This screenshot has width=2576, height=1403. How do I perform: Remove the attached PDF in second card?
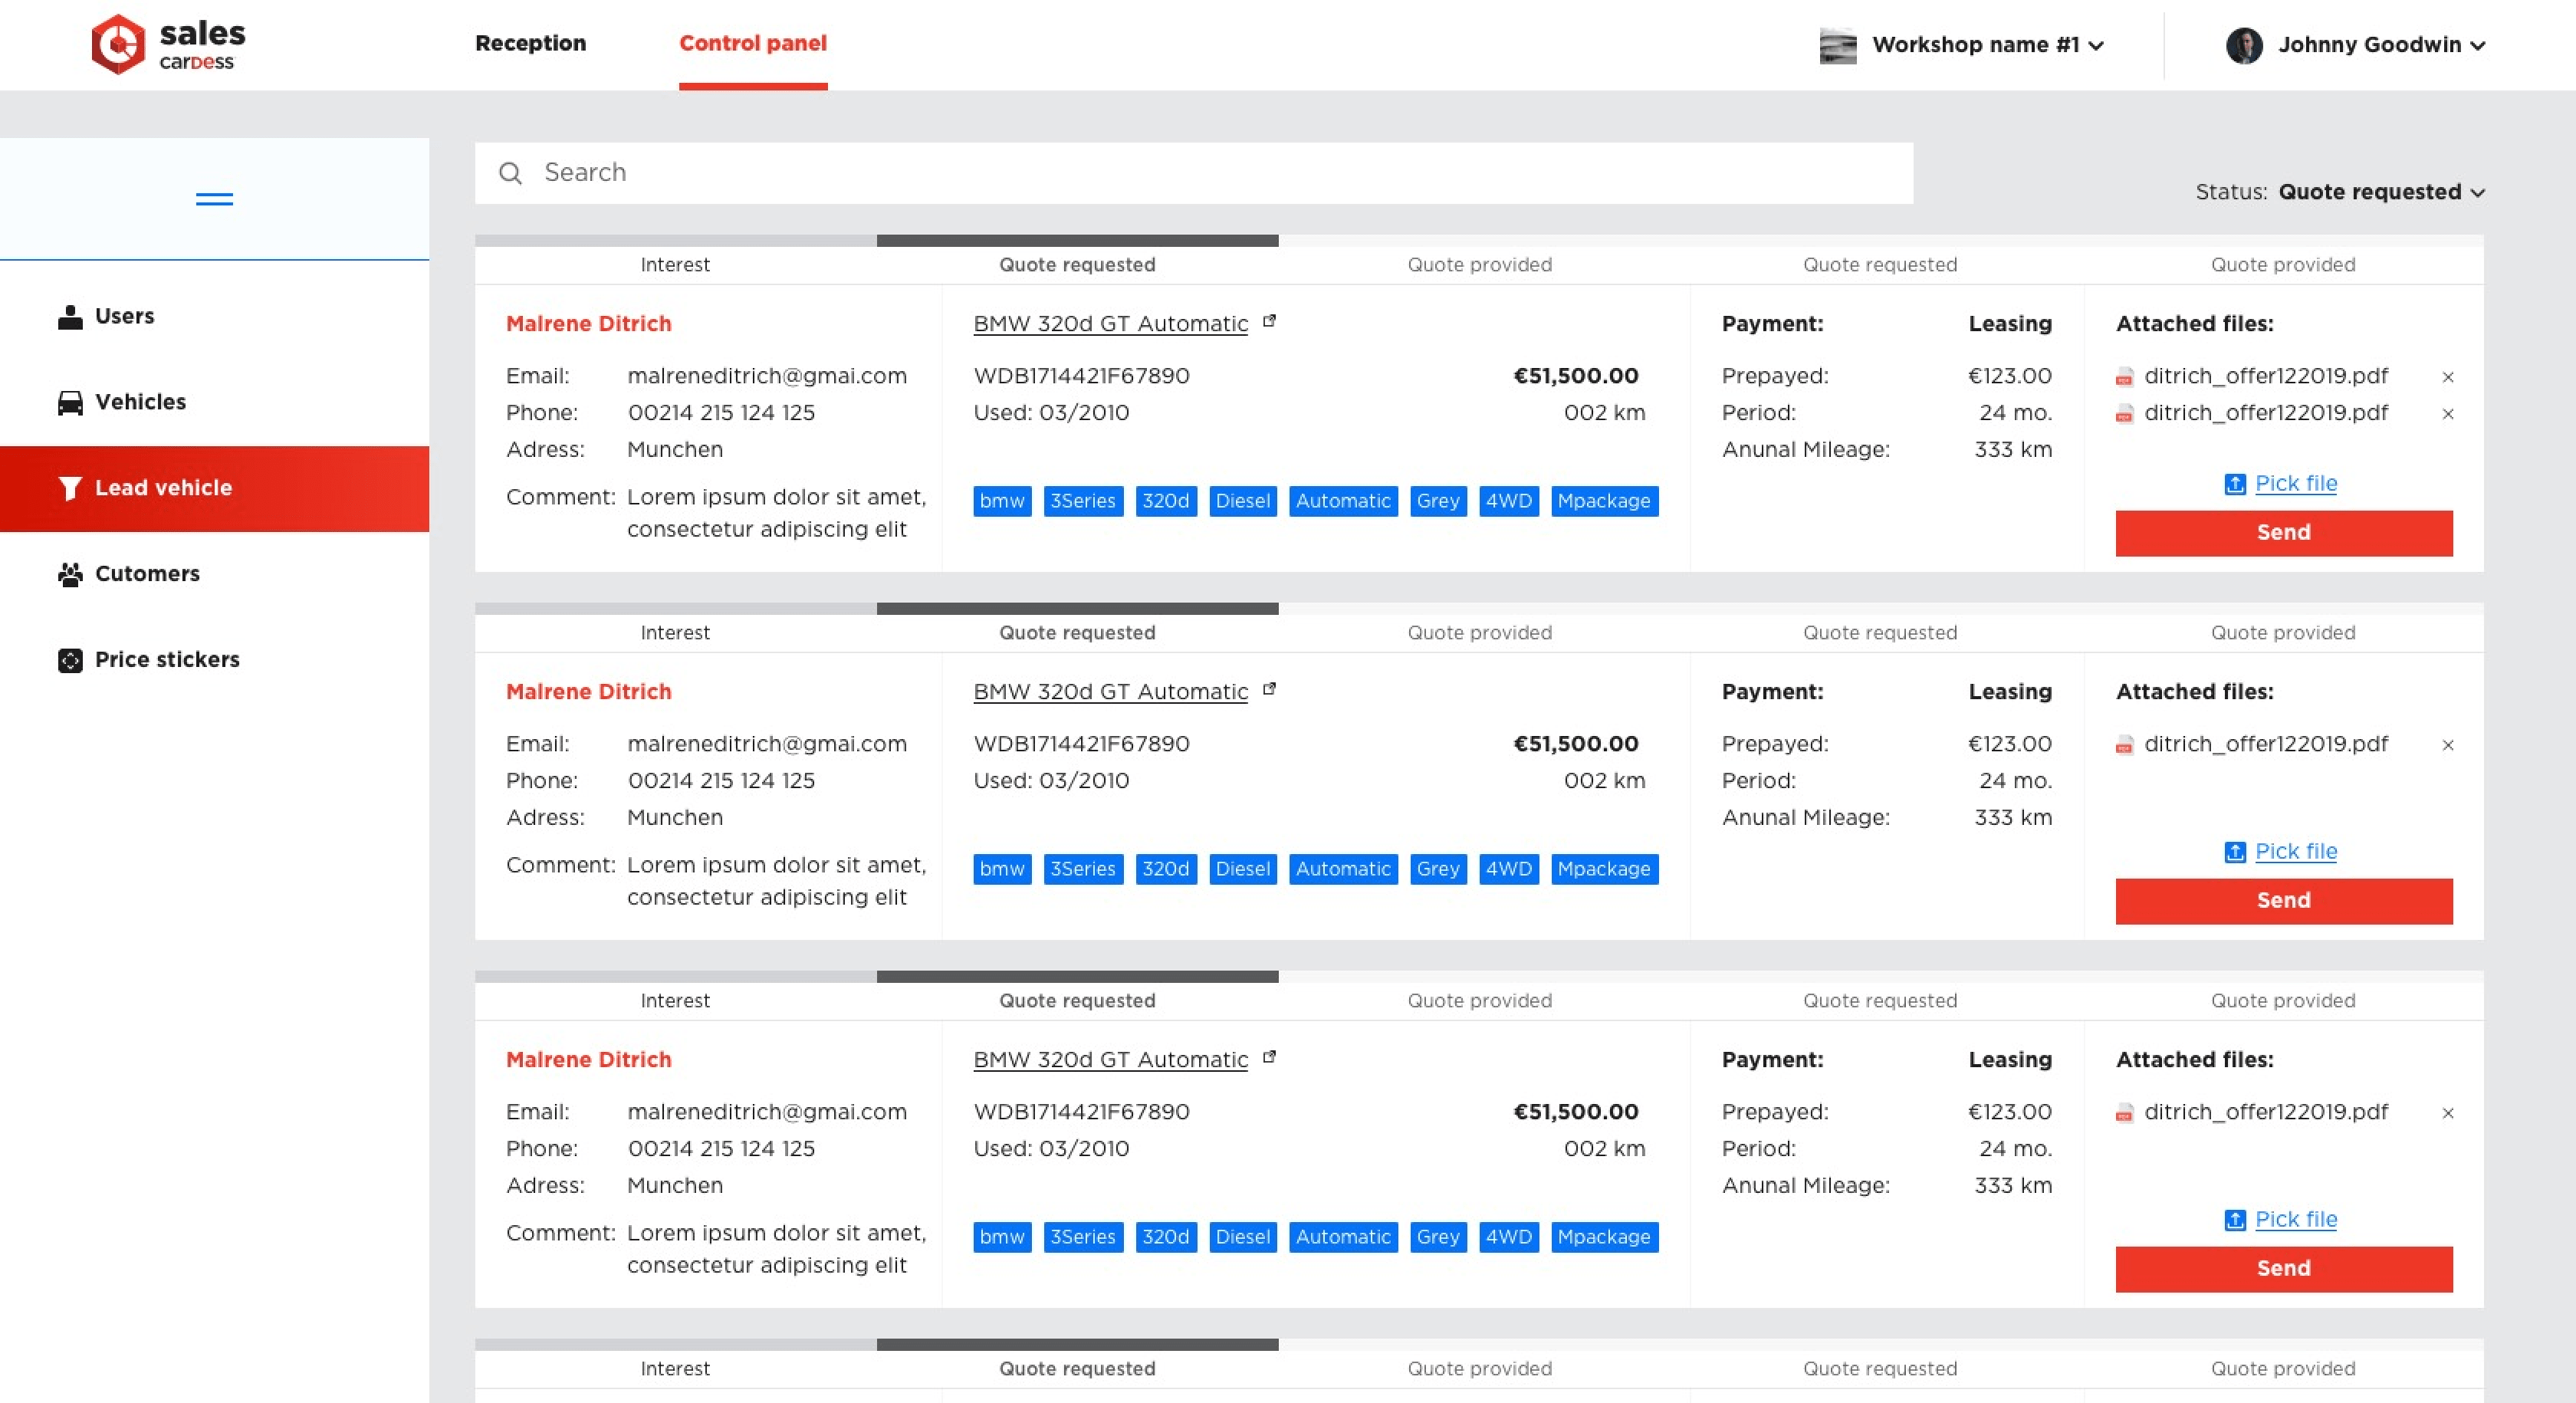[2448, 745]
